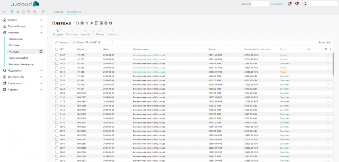Viewport: 339px width, 162px height.
Task: Open Автоплатеж in the sidebar menu
Action: coord(16,39)
